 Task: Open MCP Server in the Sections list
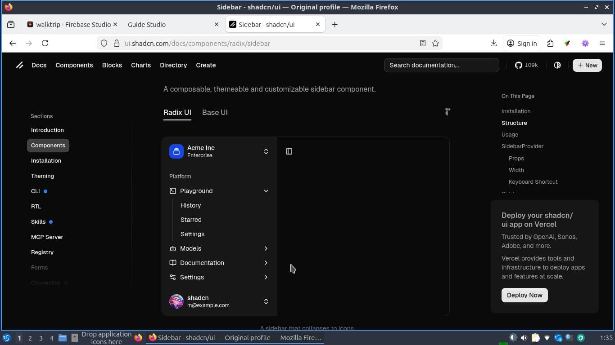pyautogui.click(x=47, y=237)
